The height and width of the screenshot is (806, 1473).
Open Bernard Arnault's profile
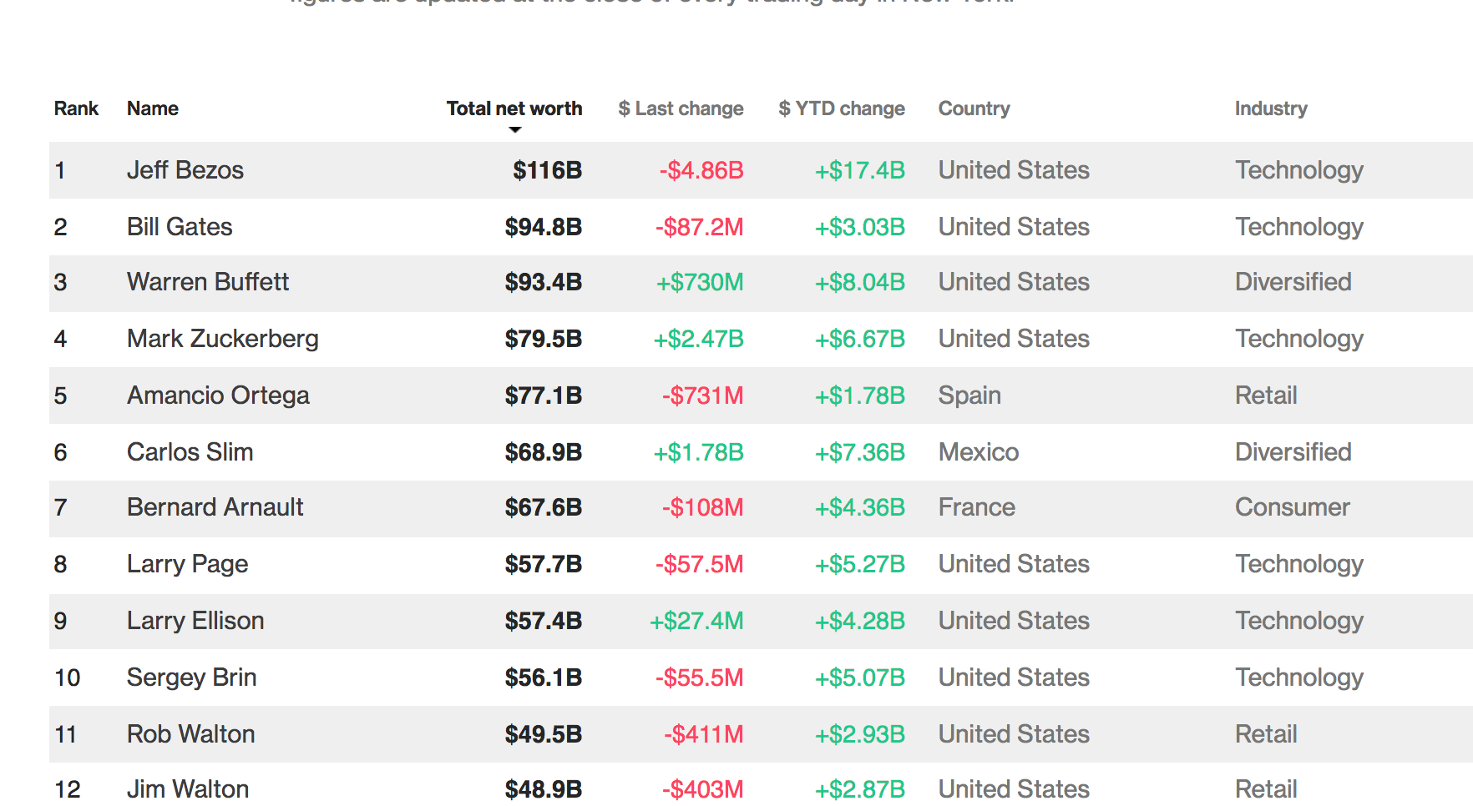coord(215,507)
